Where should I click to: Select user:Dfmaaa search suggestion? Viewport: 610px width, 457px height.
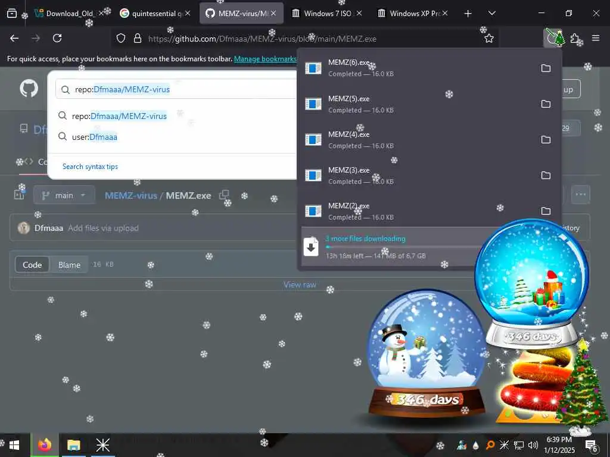point(173,137)
